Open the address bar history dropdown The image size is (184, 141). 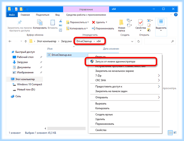click(132, 41)
